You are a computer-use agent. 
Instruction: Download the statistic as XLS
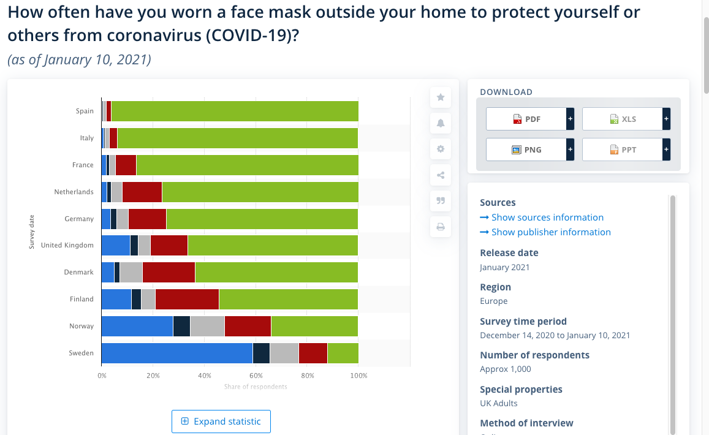tap(622, 119)
